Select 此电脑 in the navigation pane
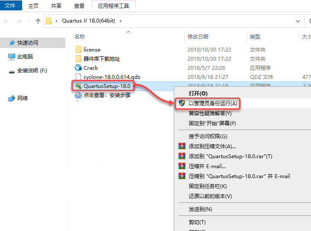Screen dimensions: 311x231 (25, 57)
